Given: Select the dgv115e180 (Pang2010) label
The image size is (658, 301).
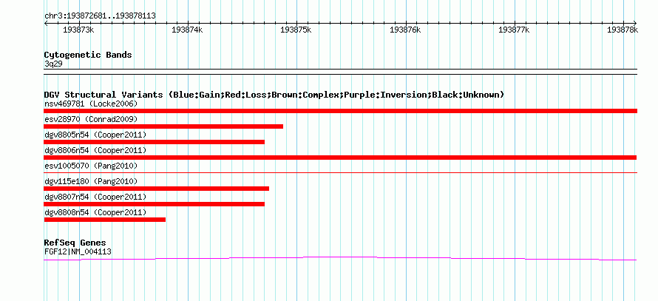Looking at the screenshot, I should tap(91, 181).
